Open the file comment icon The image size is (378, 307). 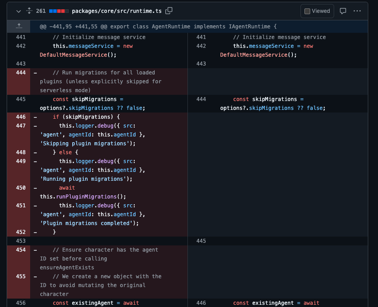pos(343,11)
